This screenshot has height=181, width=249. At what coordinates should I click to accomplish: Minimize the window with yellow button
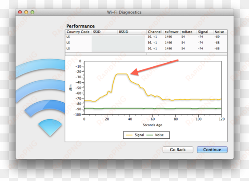click(x=26, y=12)
